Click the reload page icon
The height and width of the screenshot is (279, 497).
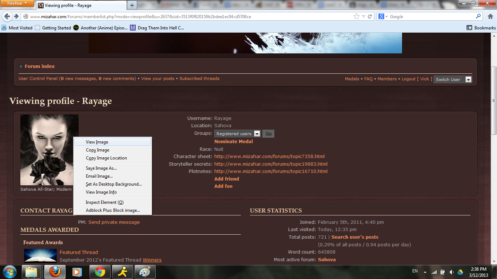pos(370,16)
